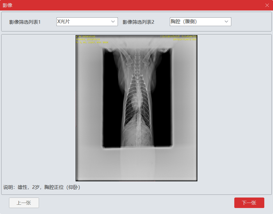Click the 影像筛选列表2 label
Screen dimensions: 273x214
click(138, 22)
